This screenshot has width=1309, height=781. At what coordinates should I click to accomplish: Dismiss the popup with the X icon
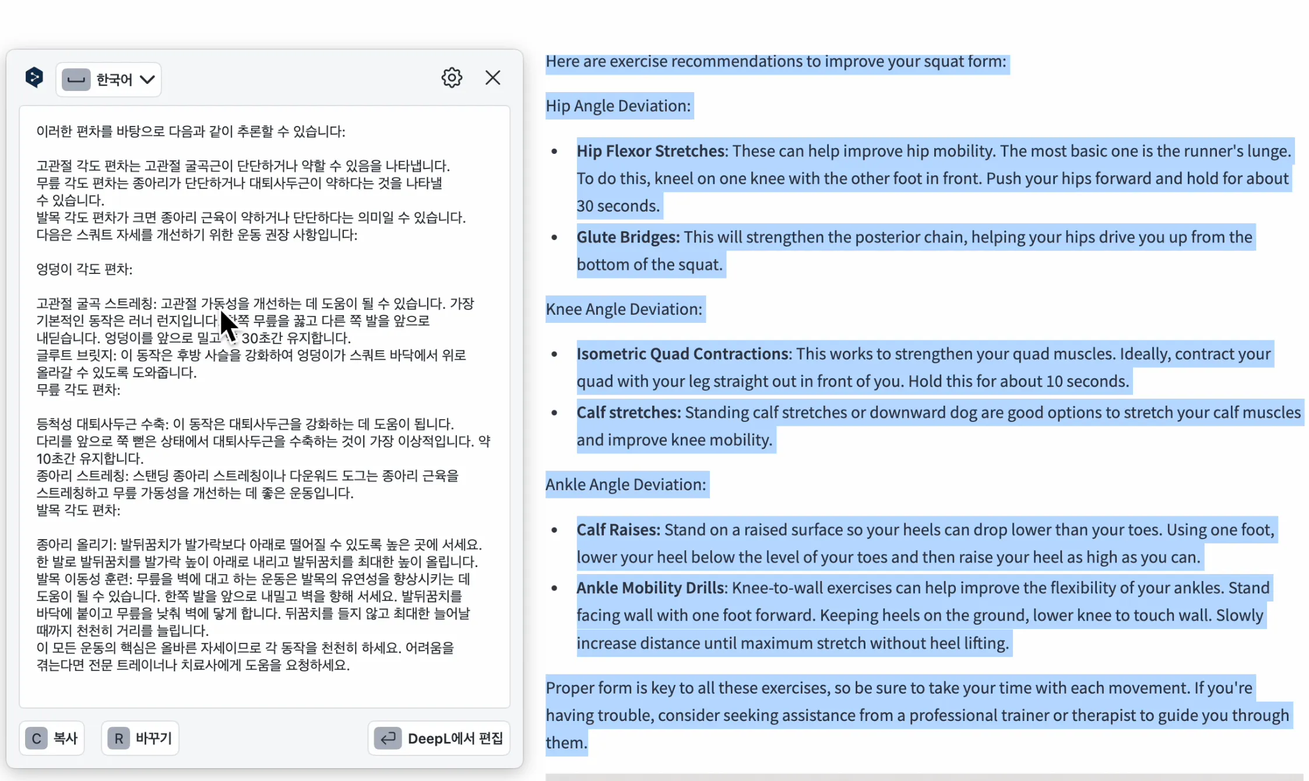pos(492,77)
